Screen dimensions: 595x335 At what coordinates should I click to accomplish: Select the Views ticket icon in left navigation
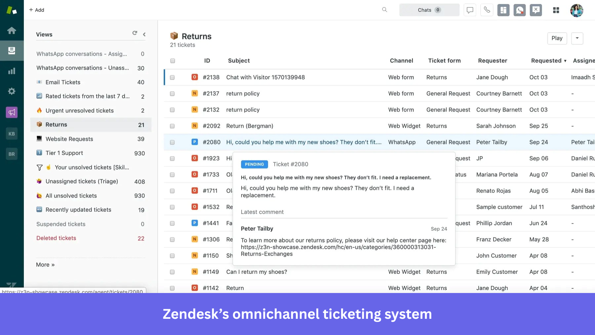[12, 50]
